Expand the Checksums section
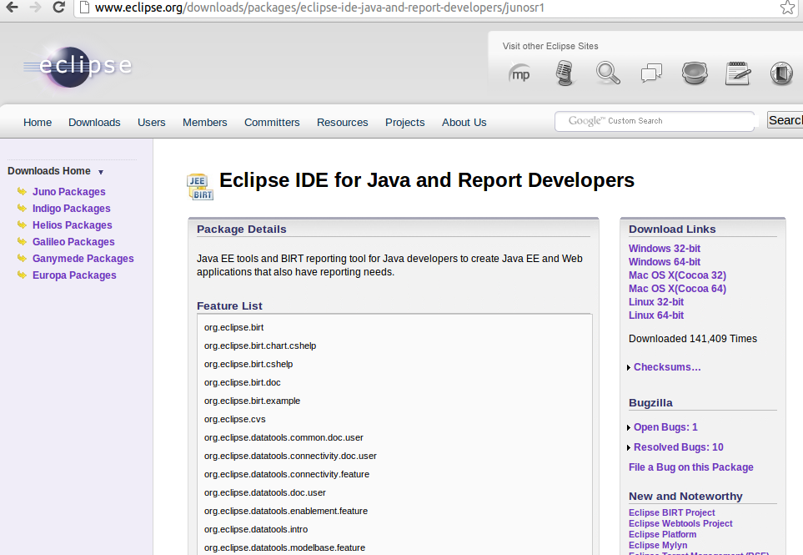This screenshot has width=803, height=555. point(666,367)
